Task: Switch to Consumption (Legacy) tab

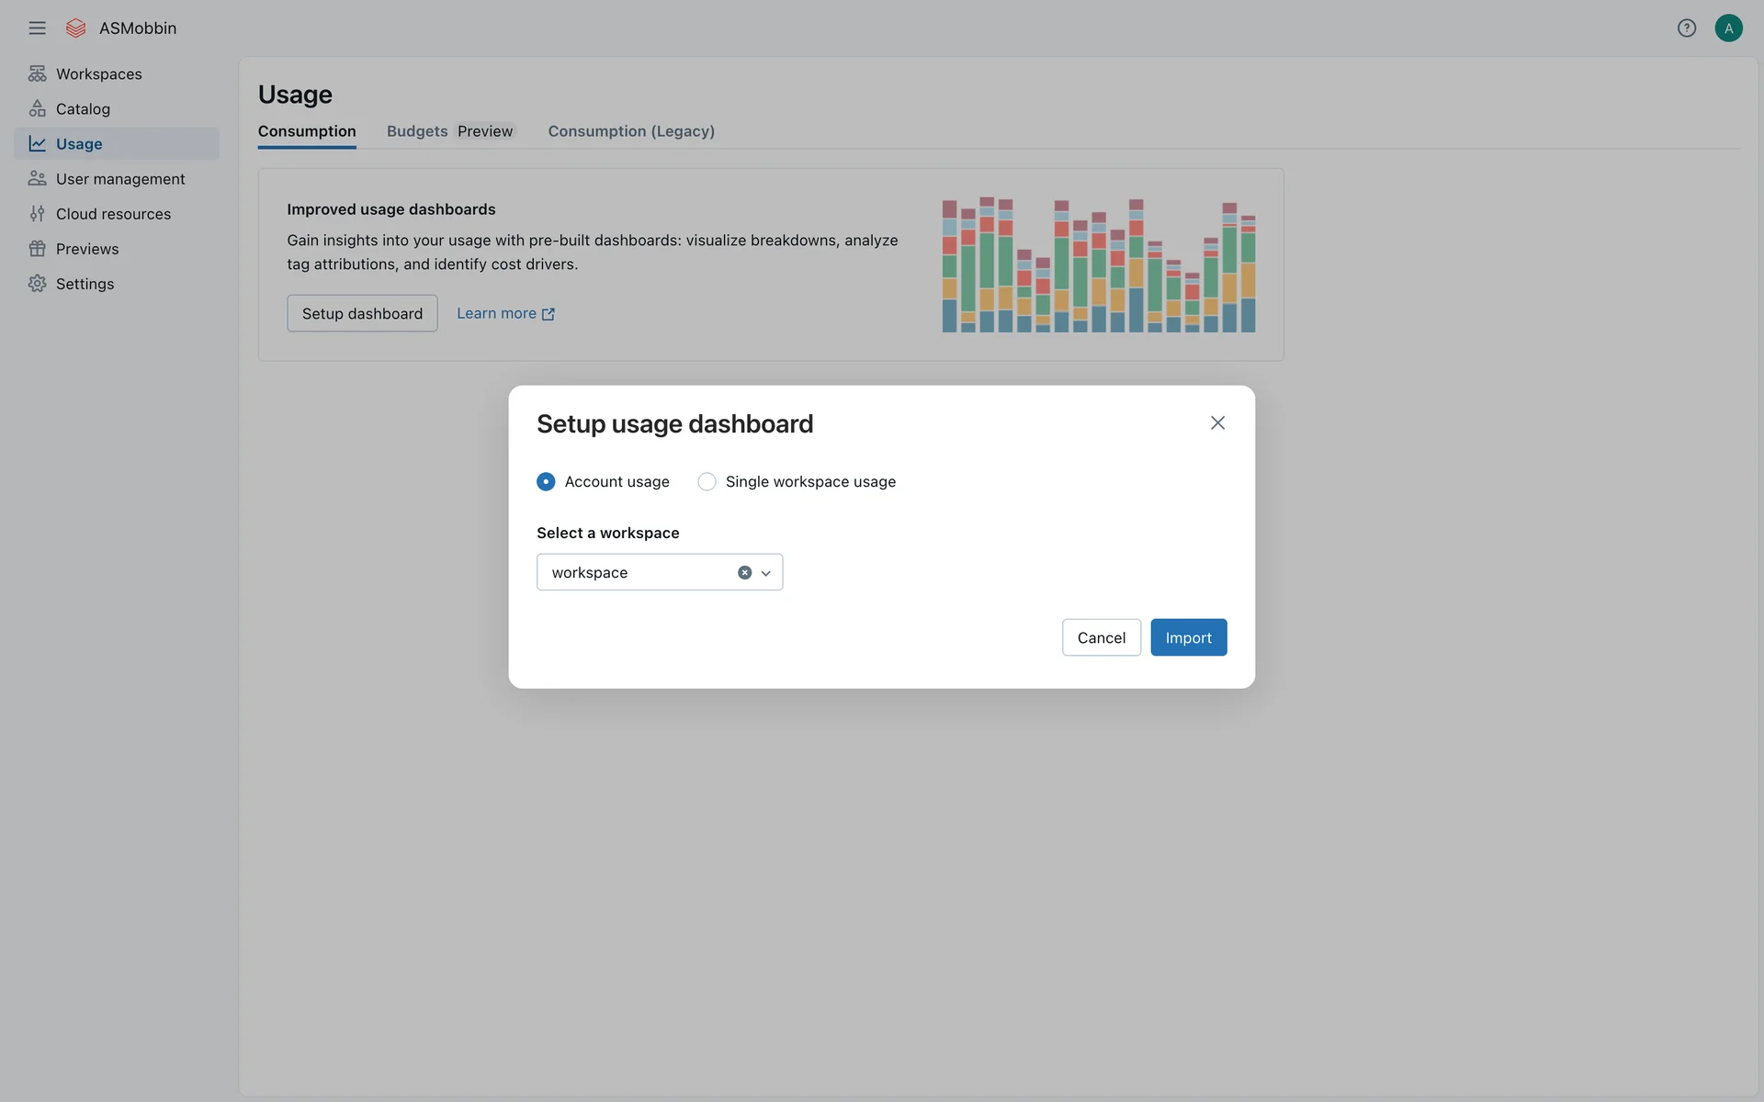Action: (x=631, y=131)
